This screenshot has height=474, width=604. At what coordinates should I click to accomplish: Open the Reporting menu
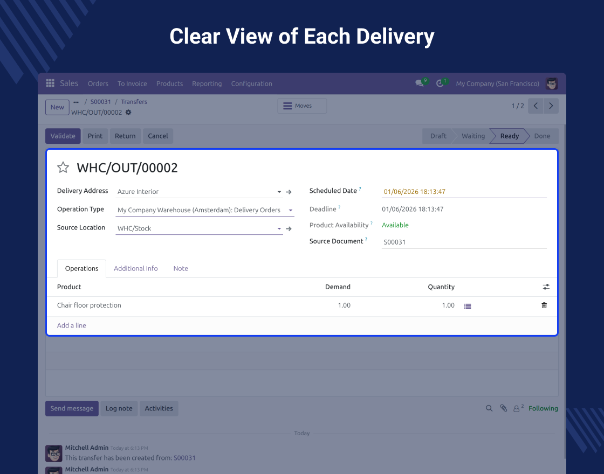point(207,83)
